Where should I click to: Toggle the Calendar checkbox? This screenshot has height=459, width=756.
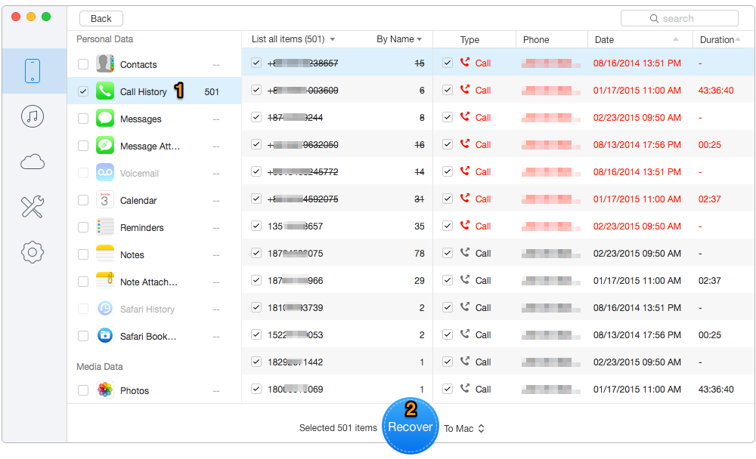83,200
